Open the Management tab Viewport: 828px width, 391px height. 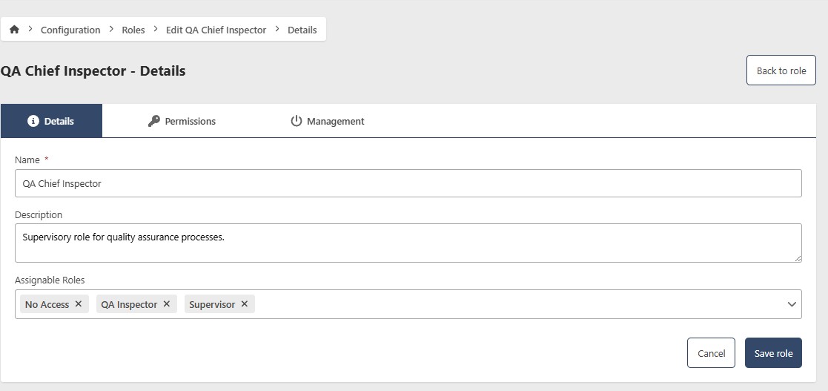tap(335, 121)
